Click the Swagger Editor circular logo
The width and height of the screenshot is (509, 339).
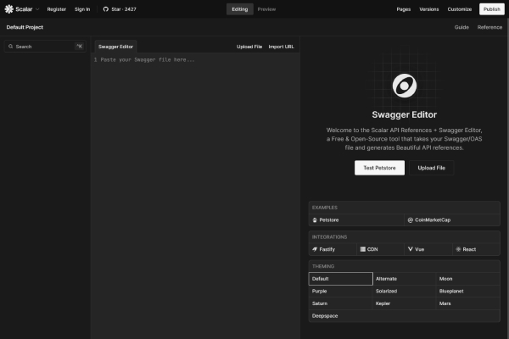click(x=405, y=86)
